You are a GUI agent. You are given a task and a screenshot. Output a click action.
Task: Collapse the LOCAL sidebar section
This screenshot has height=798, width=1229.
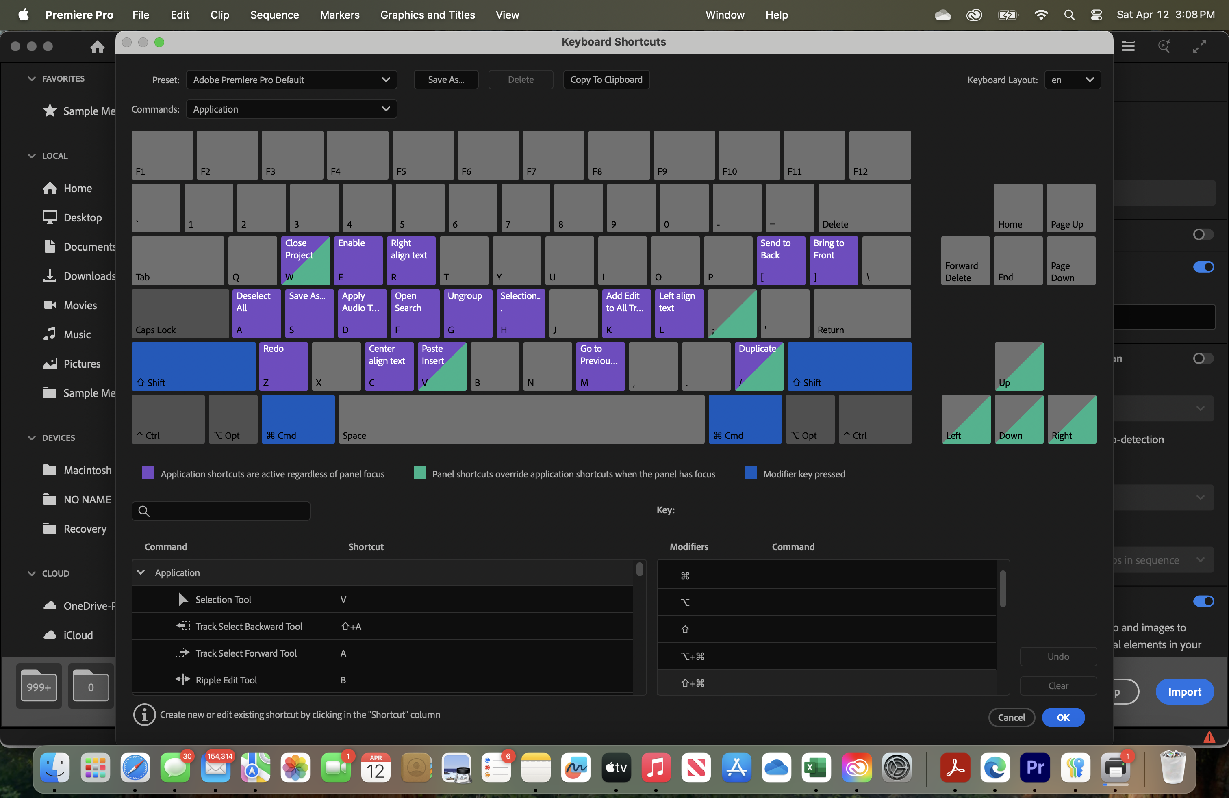32,155
